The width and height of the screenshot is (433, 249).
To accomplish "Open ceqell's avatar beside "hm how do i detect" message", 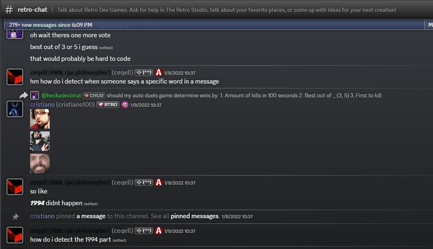I will pyautogui.click(x=15, y=77).
